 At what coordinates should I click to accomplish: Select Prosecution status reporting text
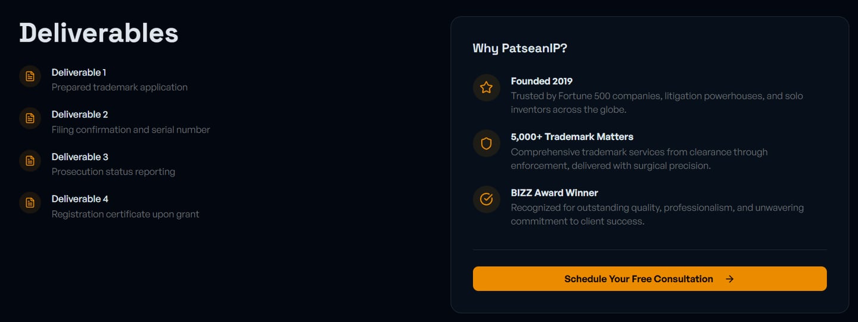click(113, 171)
